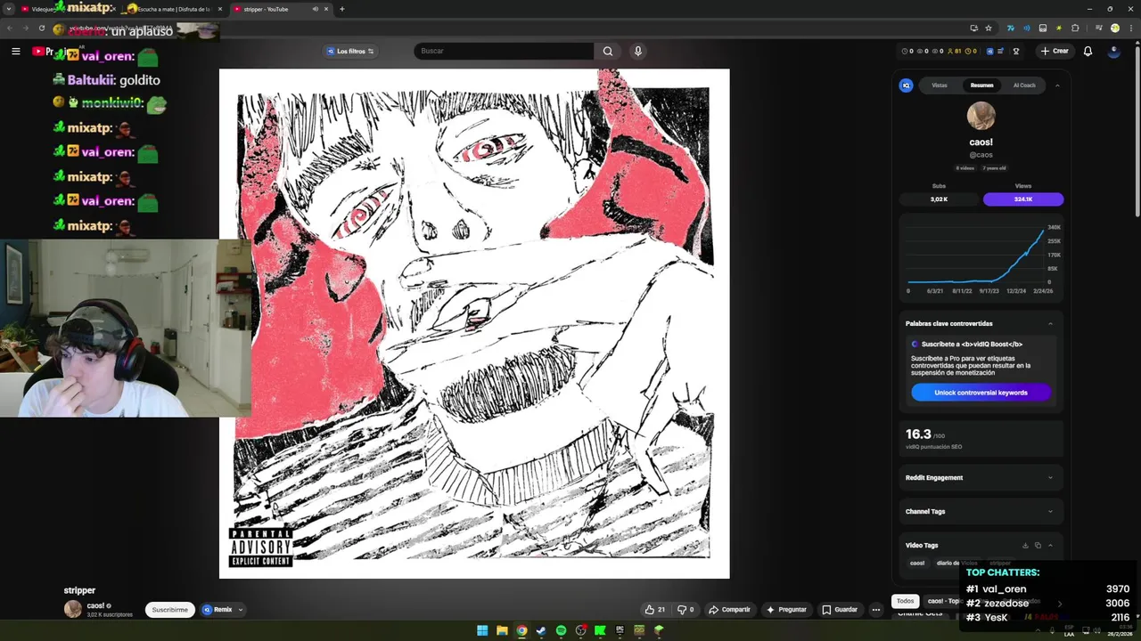This screenshot has width=1141, height=641.
Task: Click the channel avatar below video
Action: pyautogui.click(x=72, y=610)
